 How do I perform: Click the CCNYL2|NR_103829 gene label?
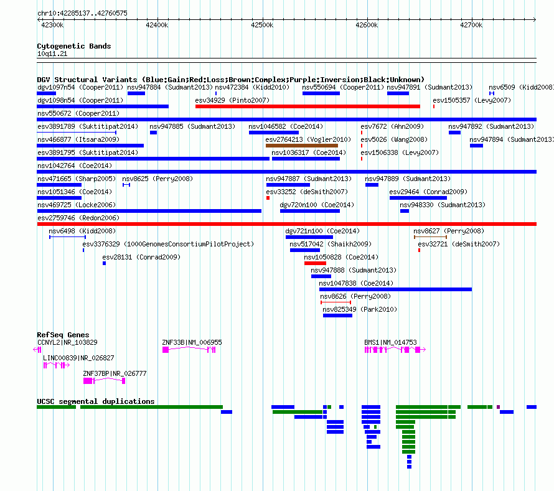67,342
